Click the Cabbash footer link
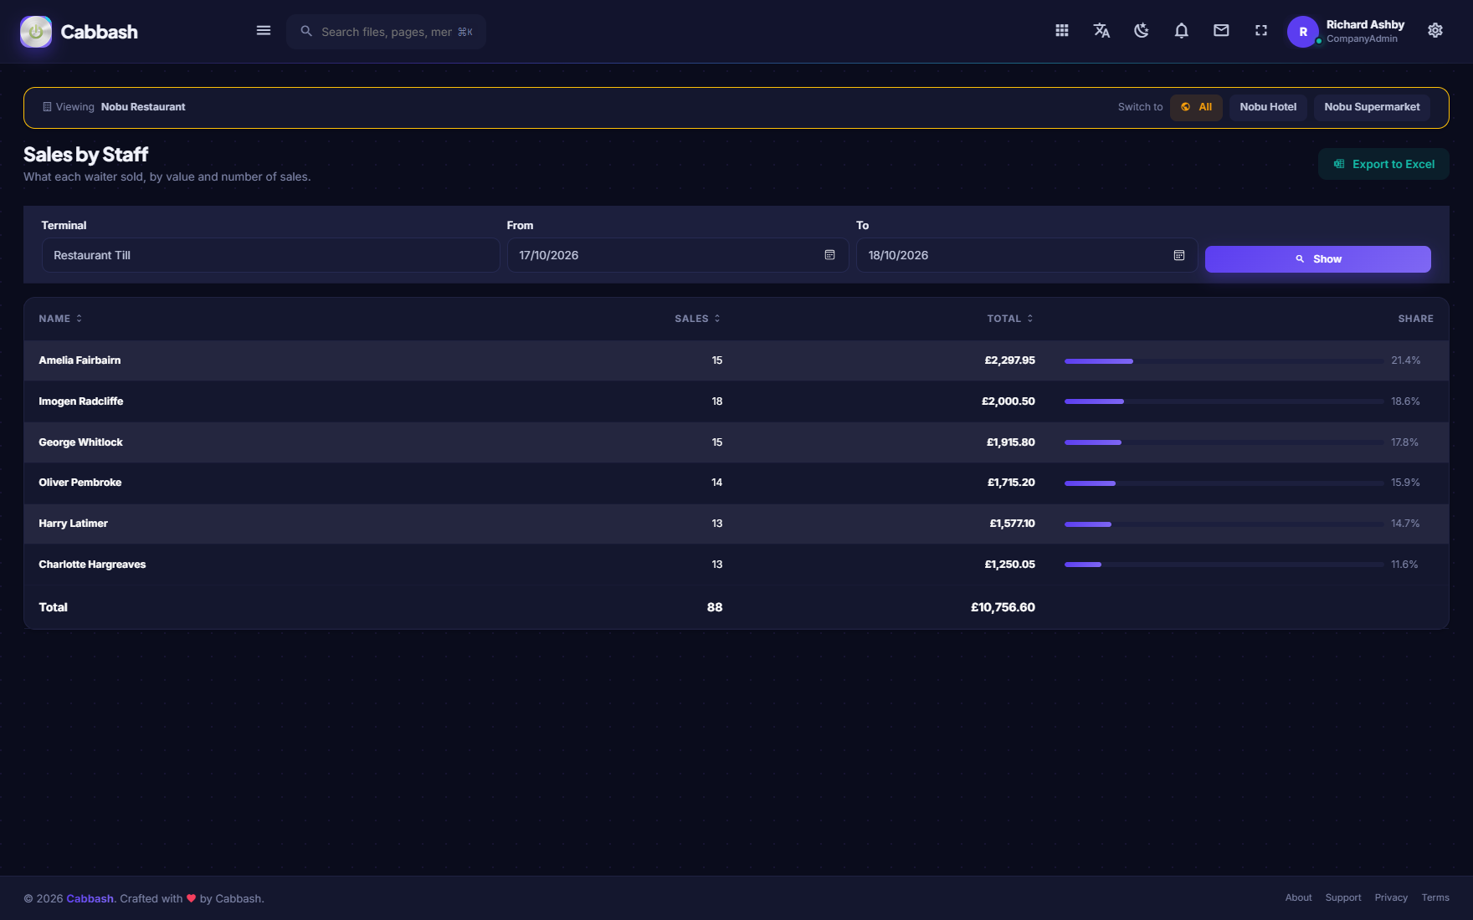Screen dimensions: 1473x920 tap(90, 898)
